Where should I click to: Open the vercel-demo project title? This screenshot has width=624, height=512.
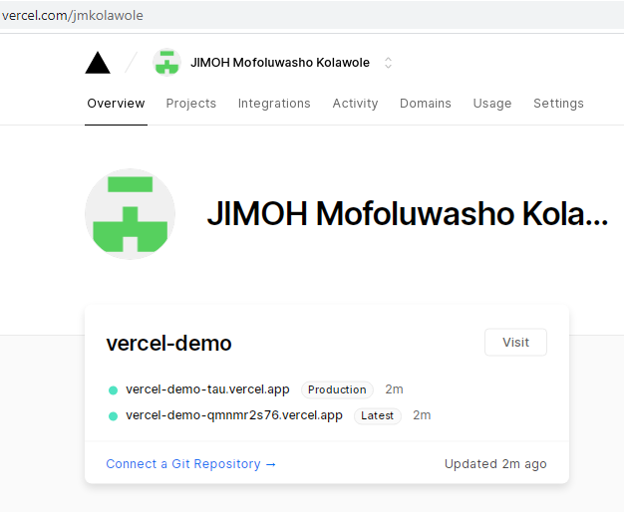[x=168, y=343]
